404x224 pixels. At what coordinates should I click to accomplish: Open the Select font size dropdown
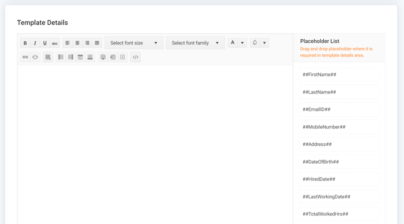coord(134,43)
